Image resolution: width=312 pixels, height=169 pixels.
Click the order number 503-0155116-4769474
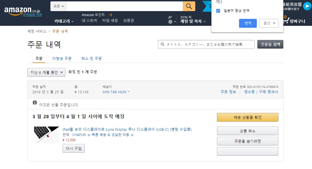tap(262, 87)
